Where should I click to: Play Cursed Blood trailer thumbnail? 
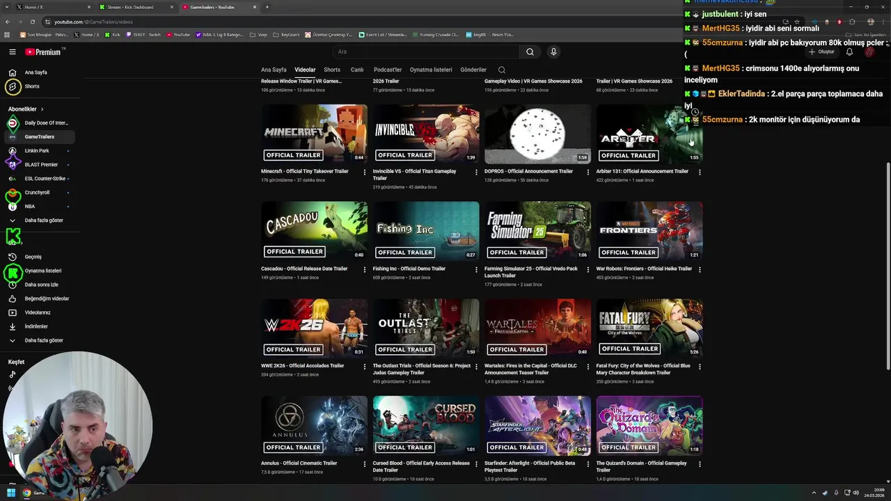pos(426,426)
